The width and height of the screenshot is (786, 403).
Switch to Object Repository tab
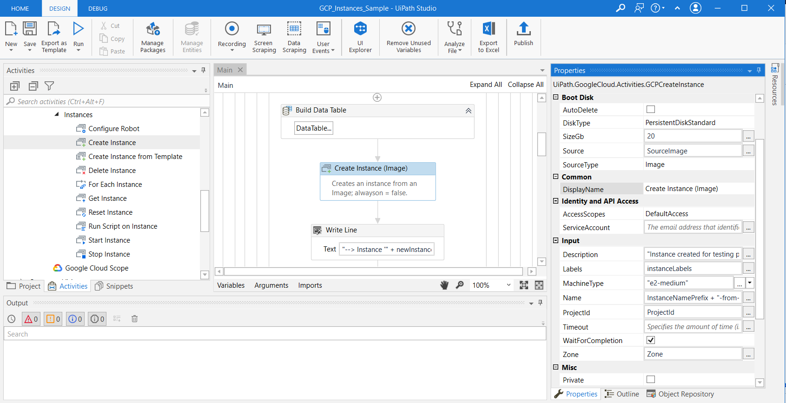point(680,394)
